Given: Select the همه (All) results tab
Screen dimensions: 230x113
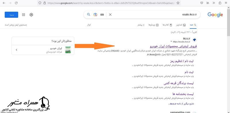Looking at the screenshot, I should pos(193,25).
